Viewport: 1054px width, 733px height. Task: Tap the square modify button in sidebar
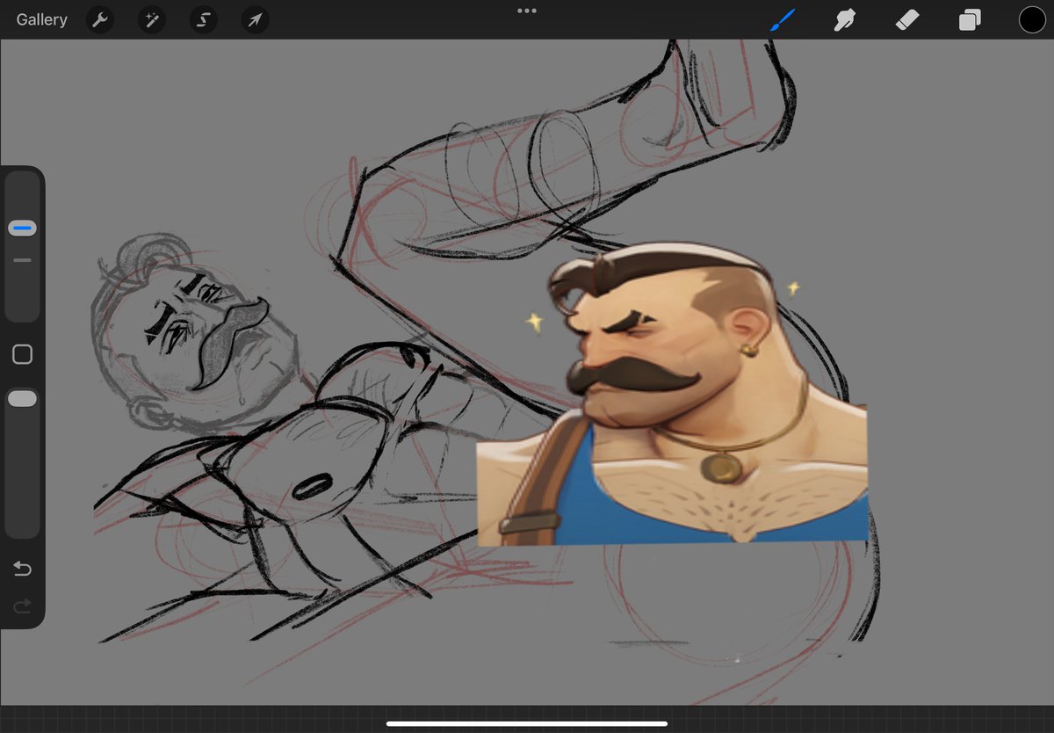coord(22,354)
